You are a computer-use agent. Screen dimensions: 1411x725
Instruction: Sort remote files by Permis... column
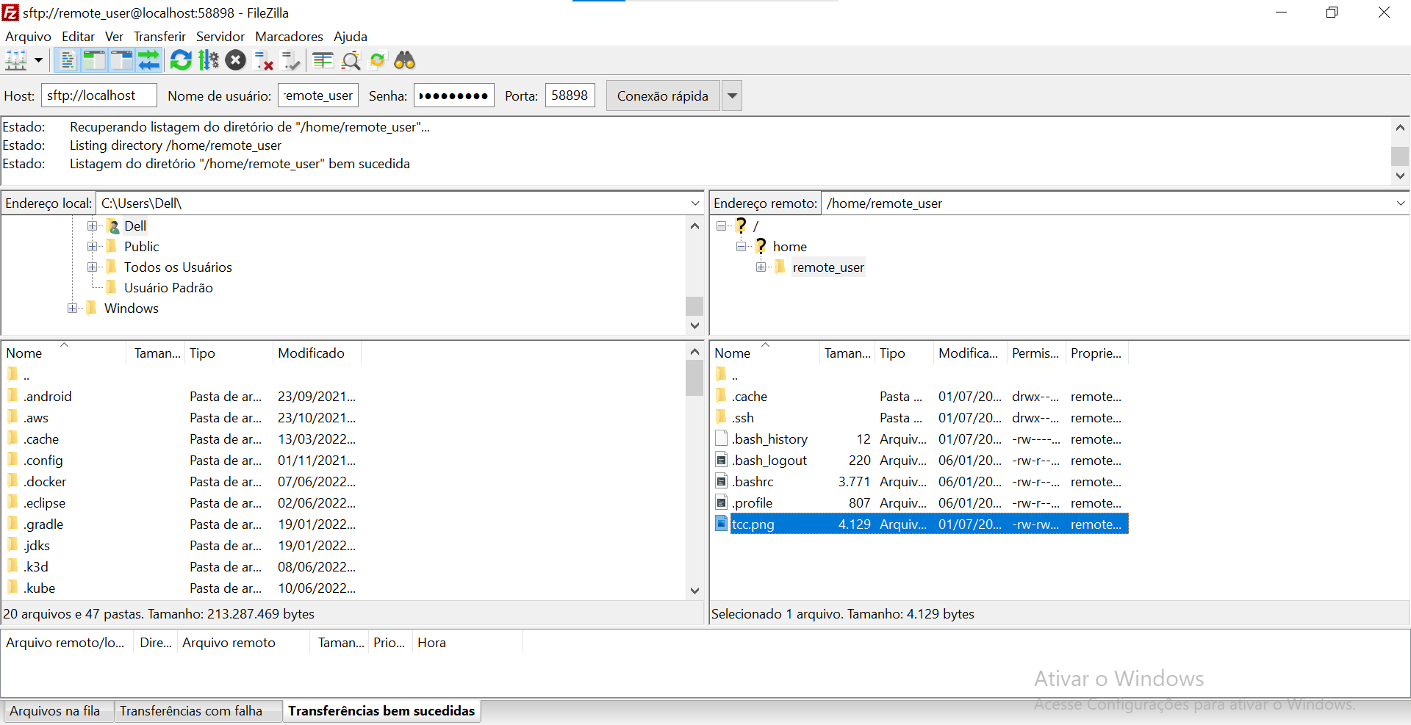point(1036,353)
